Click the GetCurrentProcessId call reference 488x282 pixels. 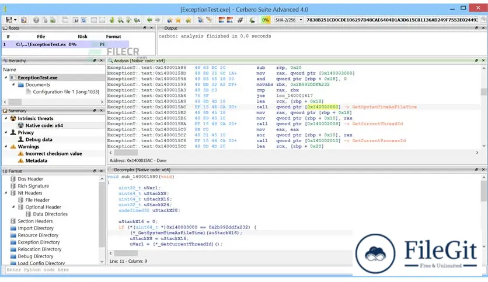click(x=379, y=140)
